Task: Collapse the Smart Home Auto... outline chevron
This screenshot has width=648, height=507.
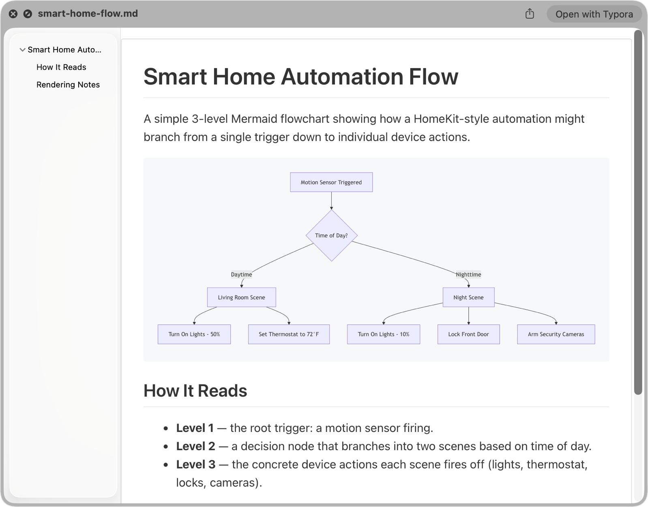Action: (x=22, y=50)
